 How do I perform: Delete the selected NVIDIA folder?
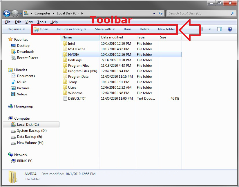coord(145,29)
